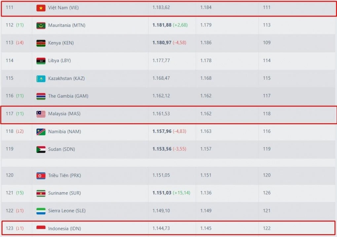
Task: Click Suriname's green up-5 rank change indicator
Action: pos(20,193)
